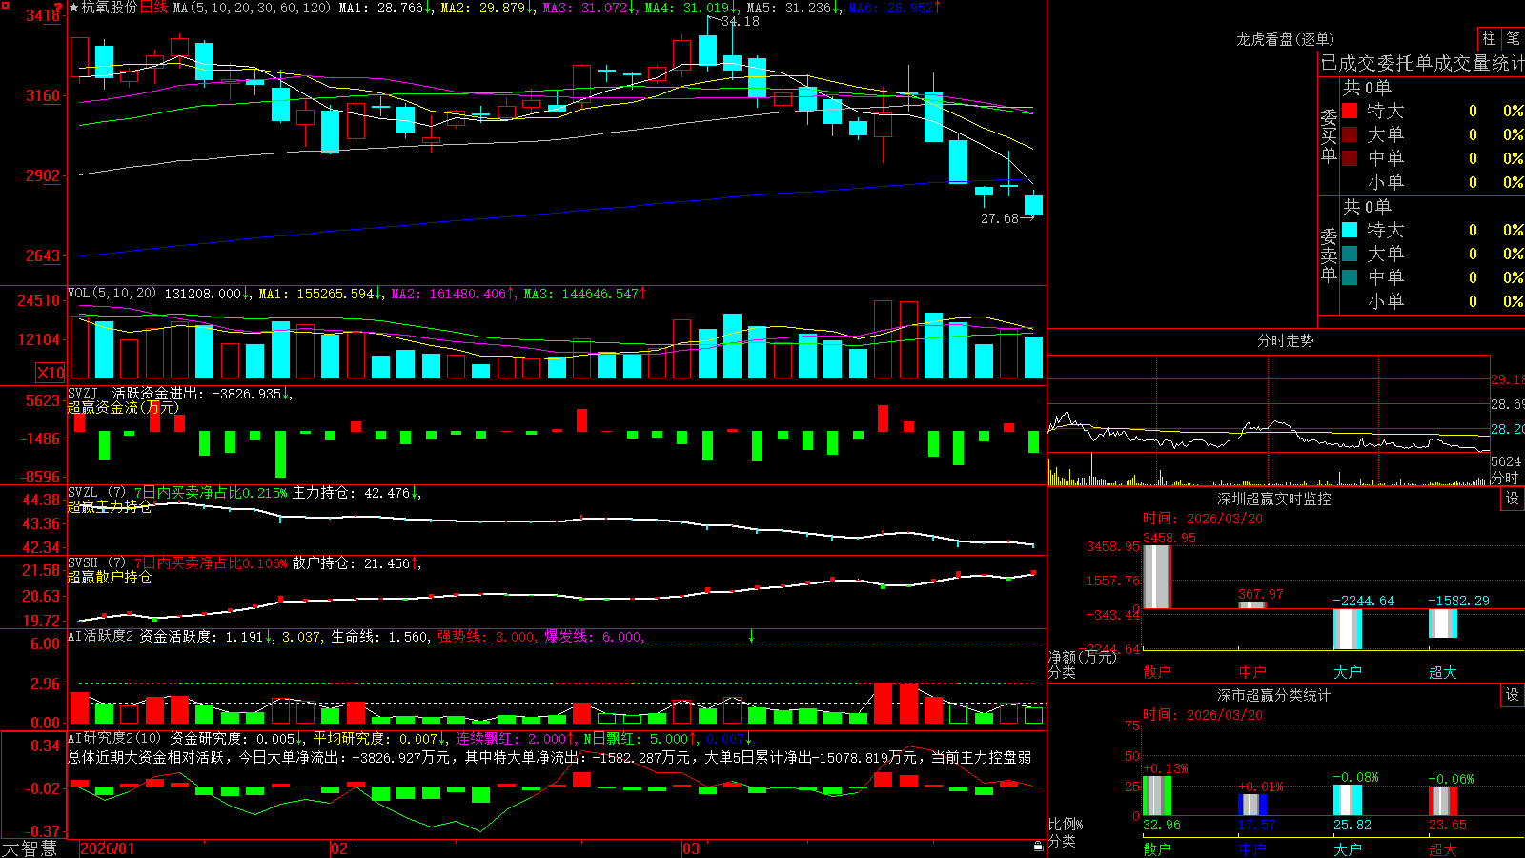
Task: Click the 抗氧股份 stock name
Action: (x=110, y=8)
